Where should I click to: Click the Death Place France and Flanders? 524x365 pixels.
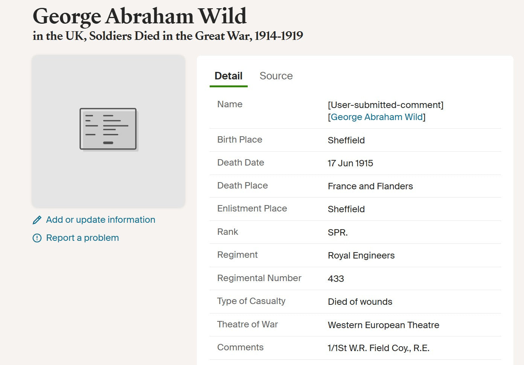point(370,186)
